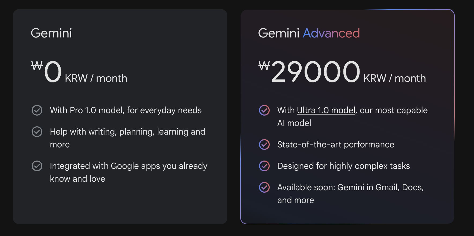Click the KRW / month label on Advanced plan
Screen dimensions: 474x236
click(x=395, y=78)
